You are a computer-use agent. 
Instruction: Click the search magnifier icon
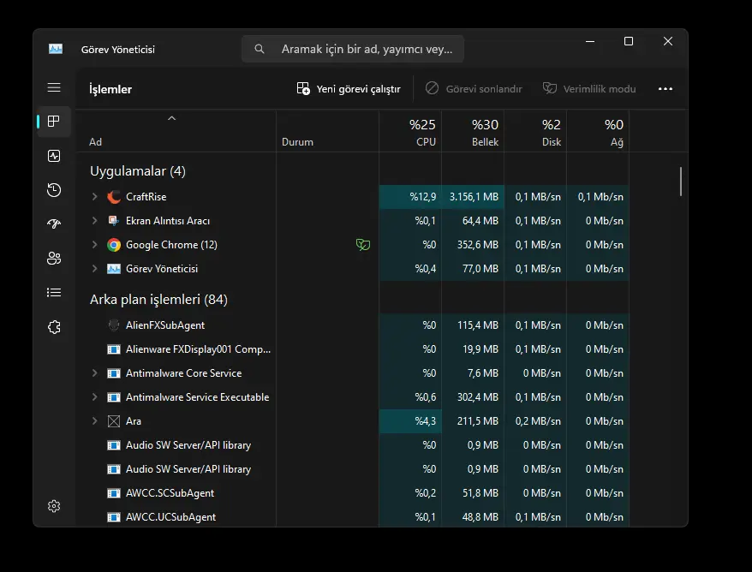point(260,49)
